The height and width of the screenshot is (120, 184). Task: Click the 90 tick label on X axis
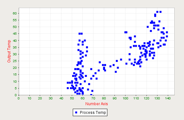coord(114,98)
